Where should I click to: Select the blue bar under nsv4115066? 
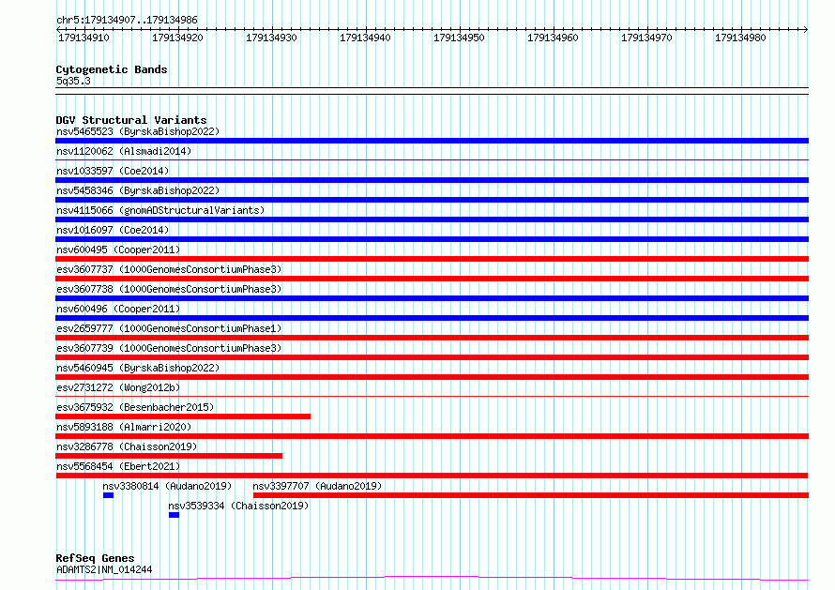432,219
